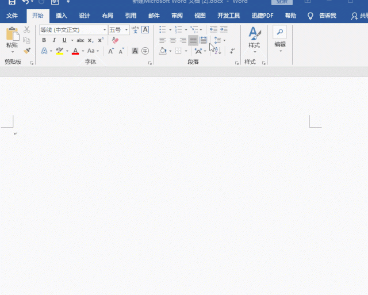Click the 登录 sign-in button
Image resolution: width=368 pixels, height=295 pixels.
tap(282, 2)
